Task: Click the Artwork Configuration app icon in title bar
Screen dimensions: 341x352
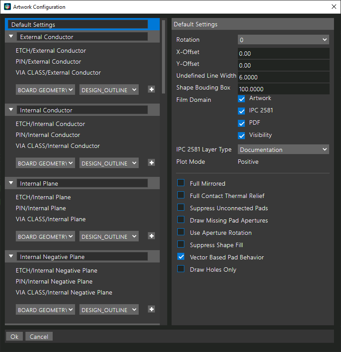Action: 7,7
